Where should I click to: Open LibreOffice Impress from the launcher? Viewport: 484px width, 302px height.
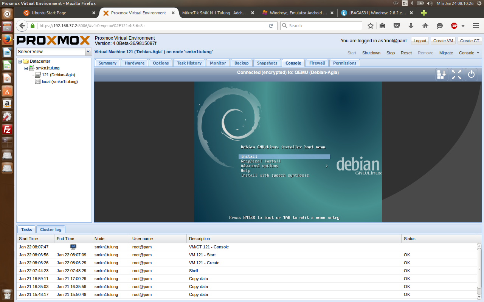click(x=7, y=78)
